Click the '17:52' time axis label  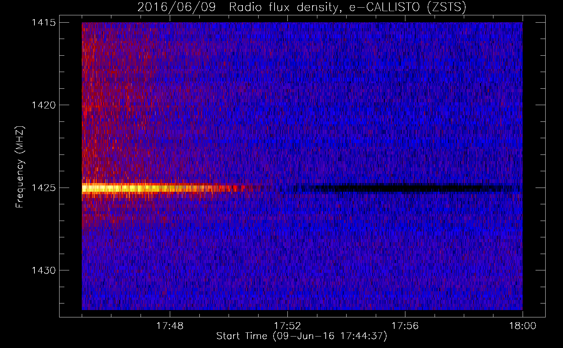pos(287,326)
